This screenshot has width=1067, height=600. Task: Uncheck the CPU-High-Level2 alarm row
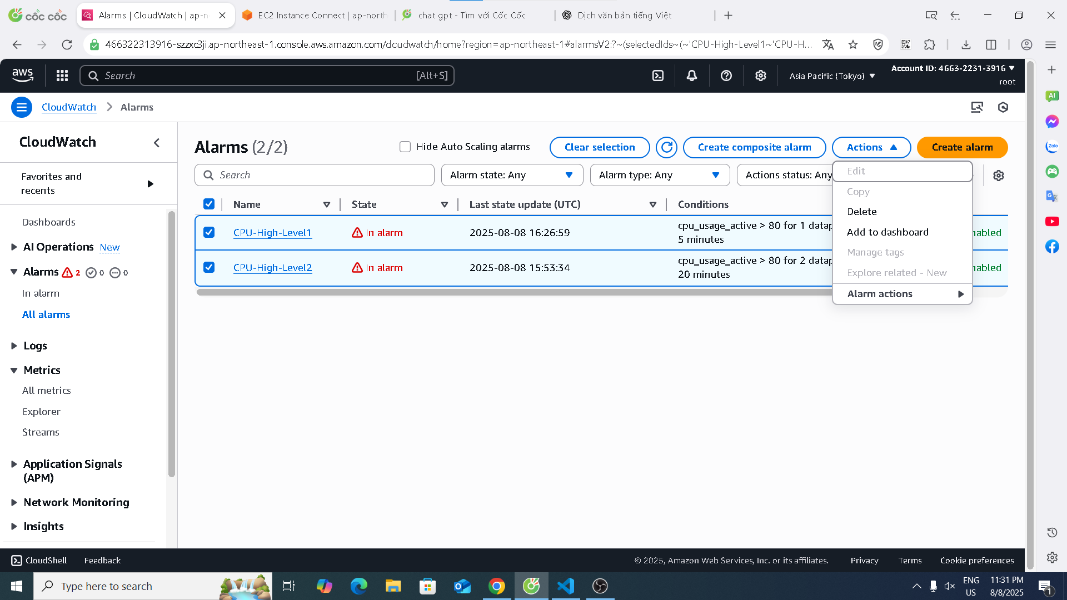tap(209, 267)
